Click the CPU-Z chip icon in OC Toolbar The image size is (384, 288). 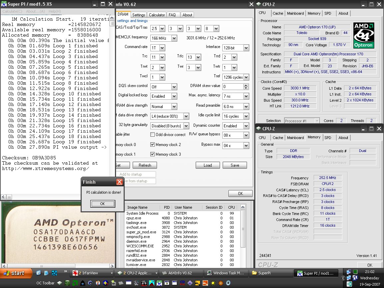[60, 283]
